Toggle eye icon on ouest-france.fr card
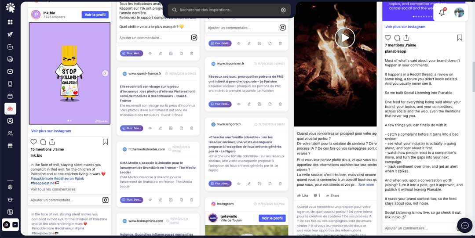The width and height of the screenshot is (475, 238). tap(150, 128)
